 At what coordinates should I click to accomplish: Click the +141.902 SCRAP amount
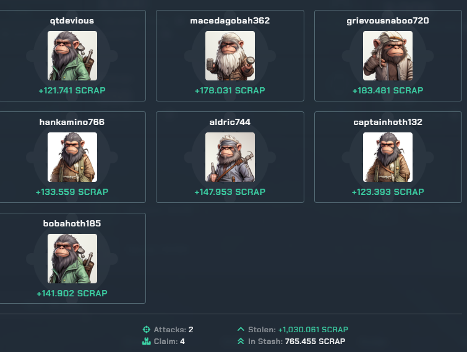click(72, 293)
